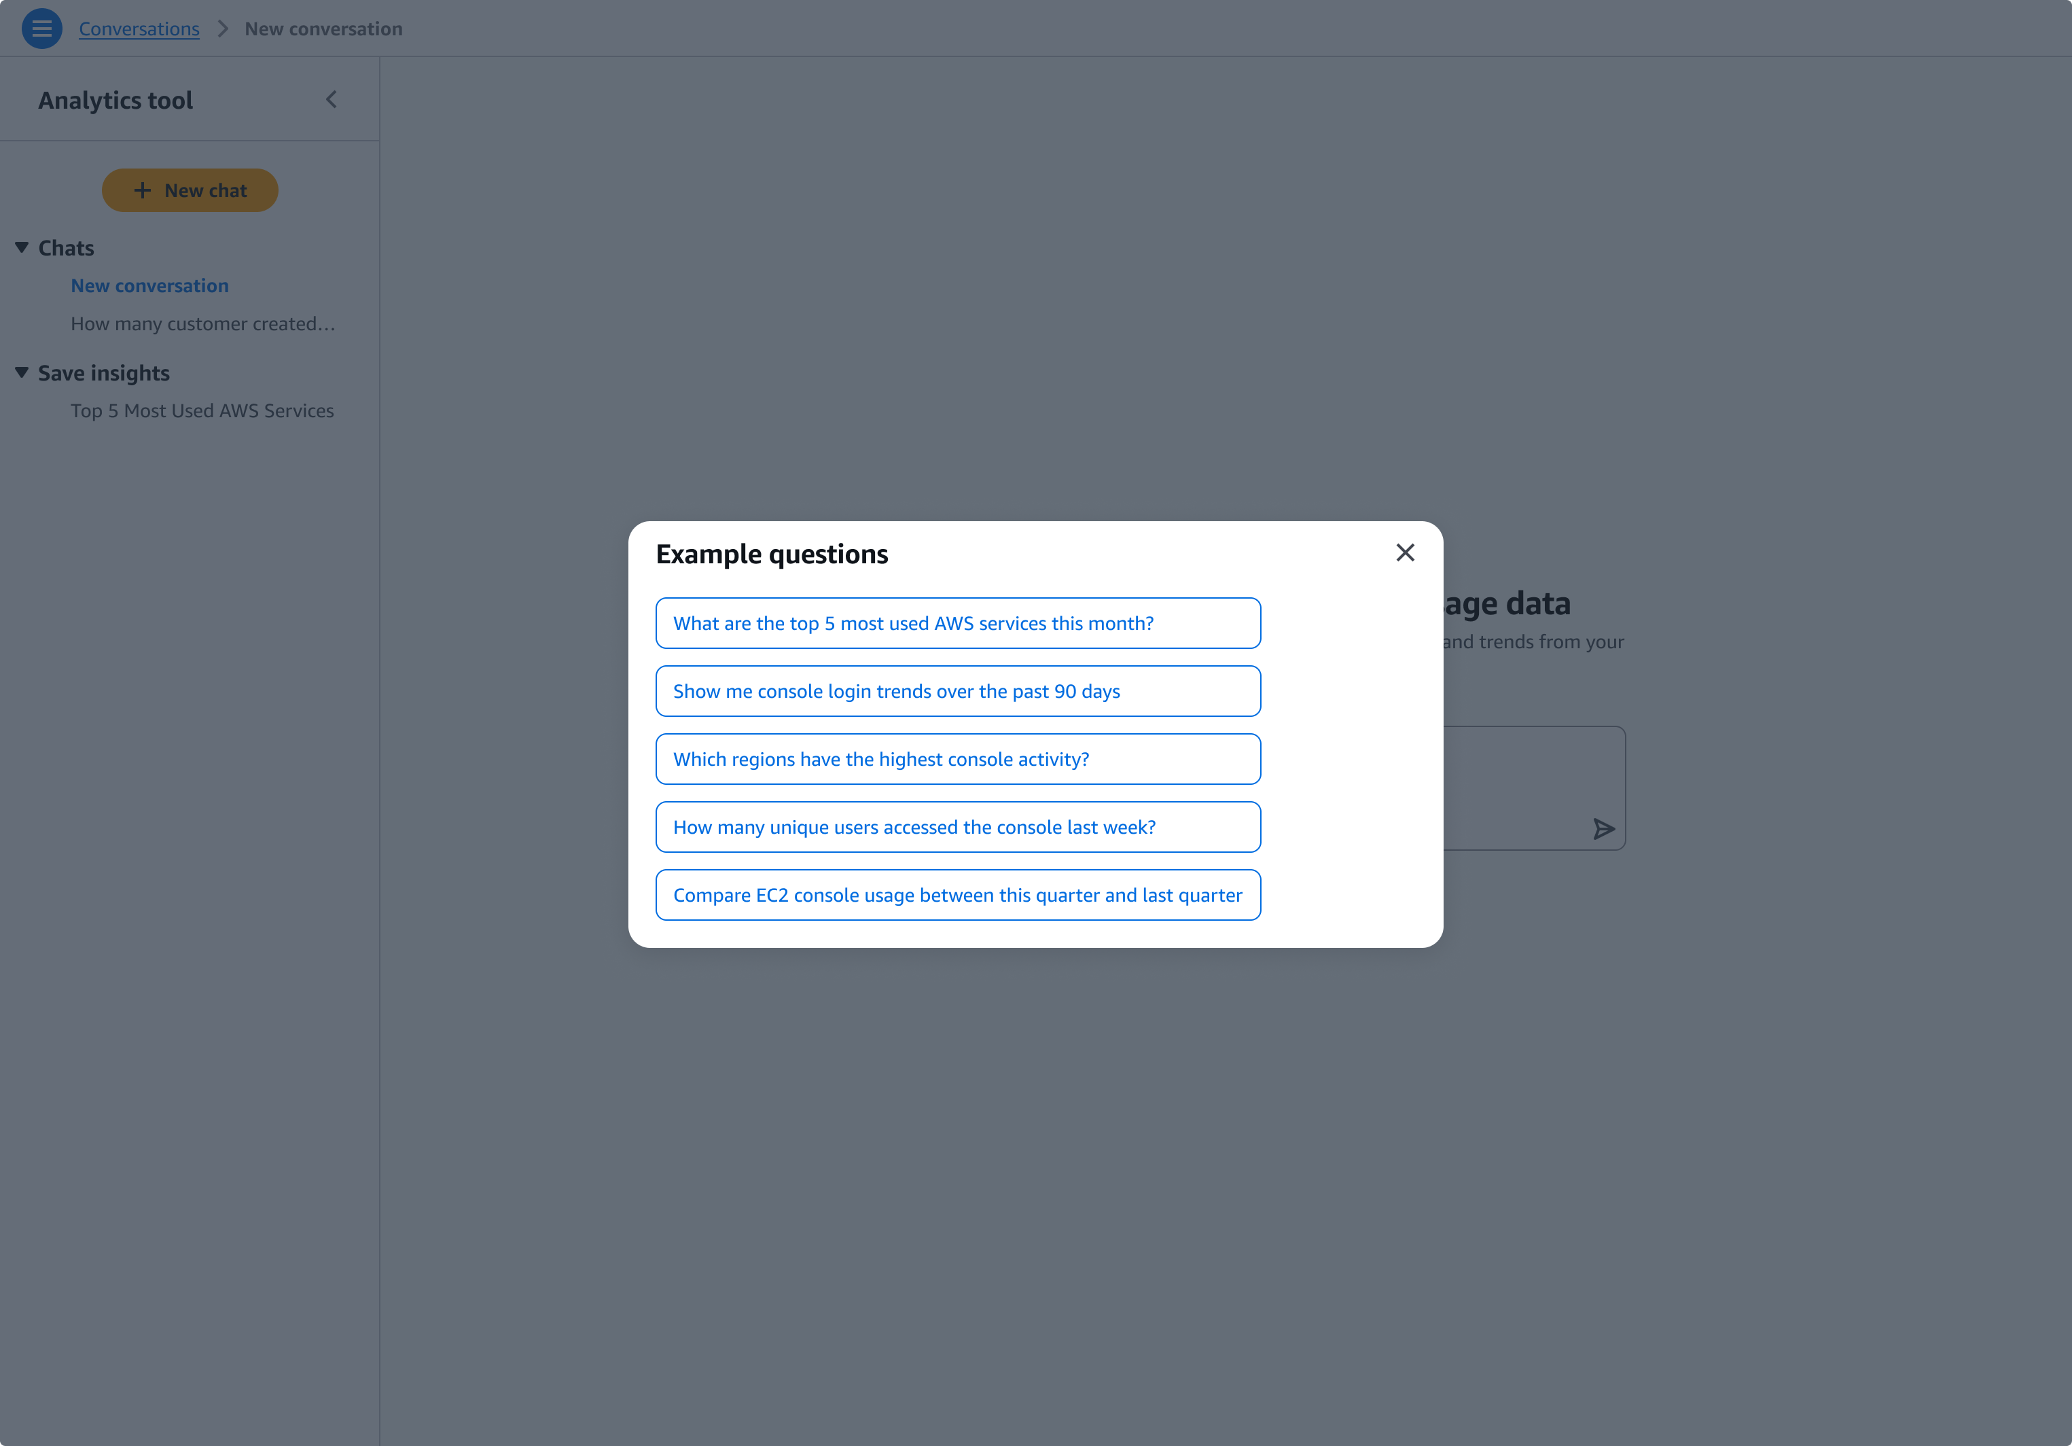Open the hamburger navigation menu
The width and height of the screenshot is (2072, 1446).
coord(41,28)
